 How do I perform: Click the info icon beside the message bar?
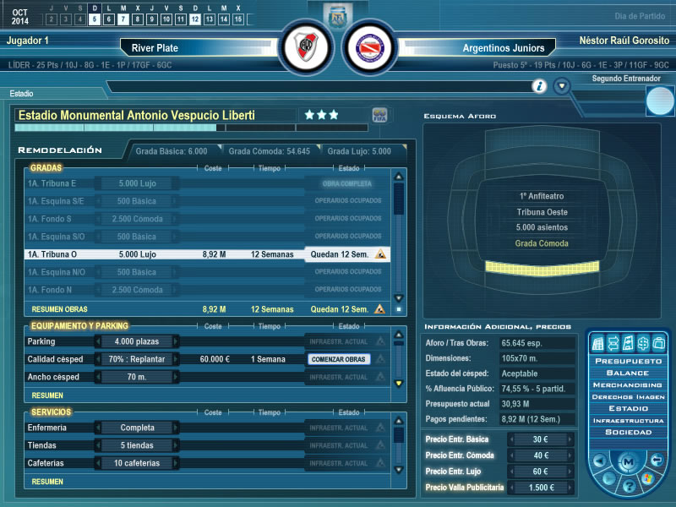pyautogui.click(x=539, y=86)
